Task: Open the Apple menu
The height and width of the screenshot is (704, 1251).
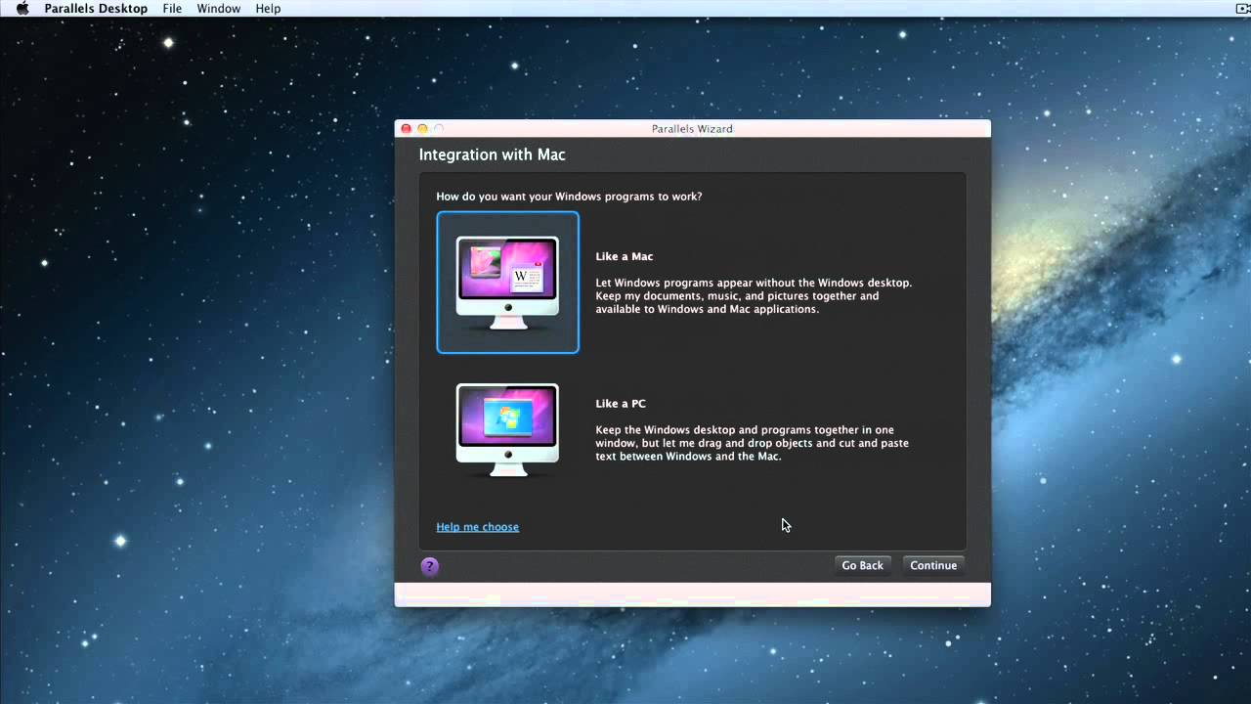Action: click(22, 9)
